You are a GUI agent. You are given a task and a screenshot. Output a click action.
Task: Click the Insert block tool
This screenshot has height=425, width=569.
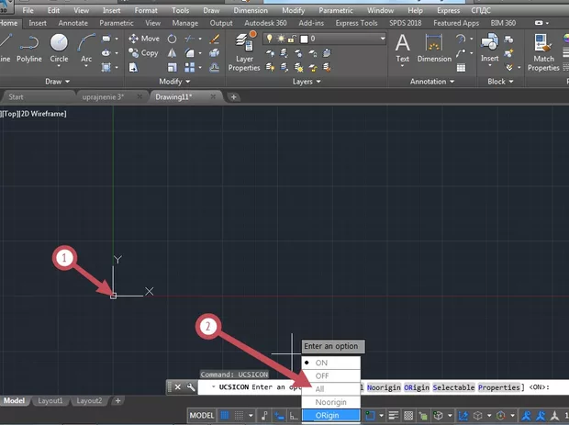(x=489, y=47)
